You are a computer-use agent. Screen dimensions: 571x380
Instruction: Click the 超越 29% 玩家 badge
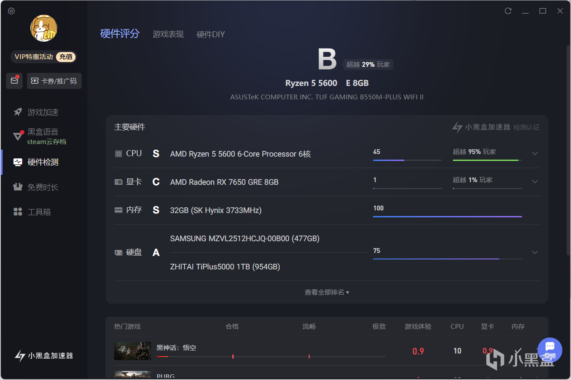pos(368,65)
